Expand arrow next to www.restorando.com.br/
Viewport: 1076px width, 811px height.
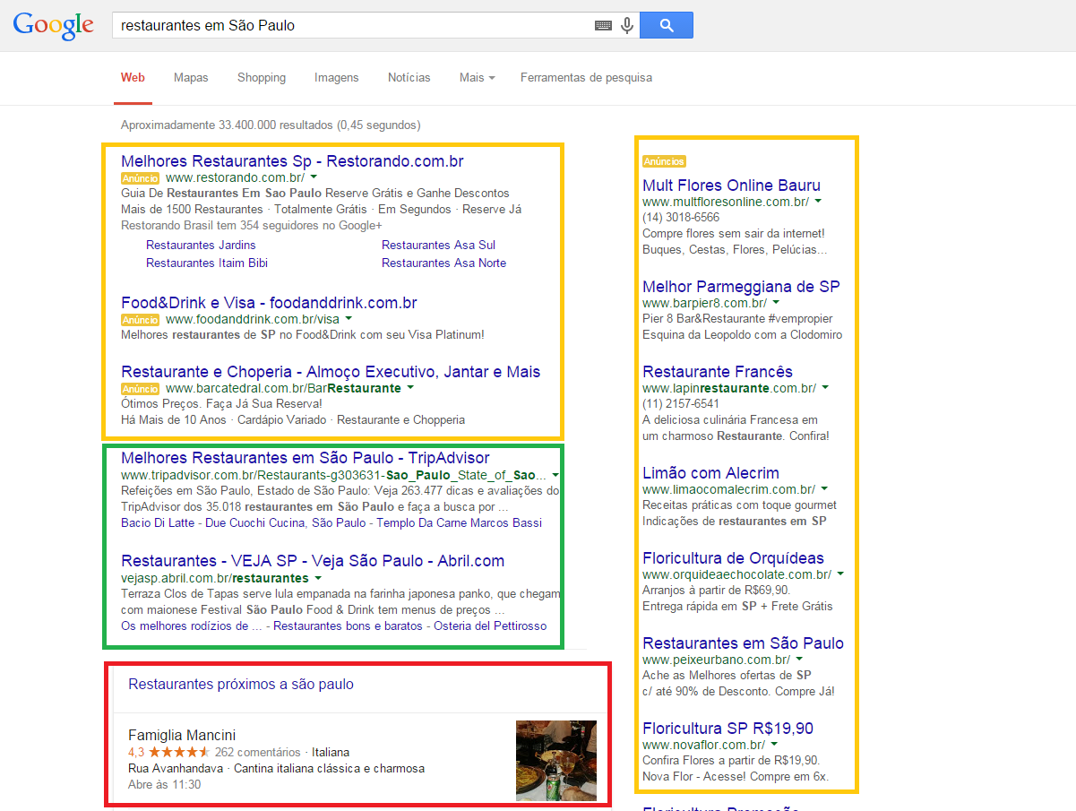pyautogui.click(x=313, y=177)
